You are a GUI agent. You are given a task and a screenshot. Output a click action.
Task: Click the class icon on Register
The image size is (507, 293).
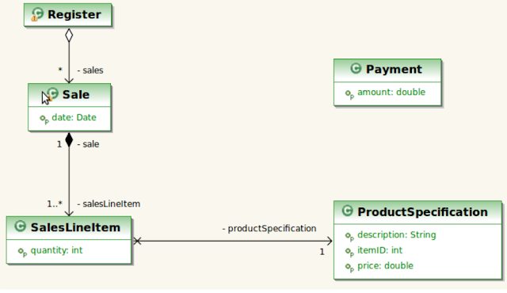pos(37,14)
